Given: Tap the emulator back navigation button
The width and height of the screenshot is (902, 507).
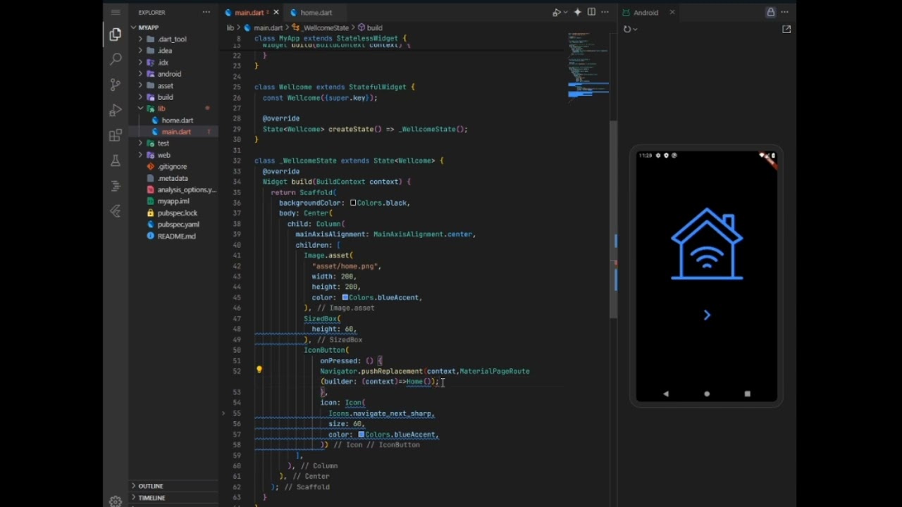Looking at the screenshot, I should coord(666,394).
